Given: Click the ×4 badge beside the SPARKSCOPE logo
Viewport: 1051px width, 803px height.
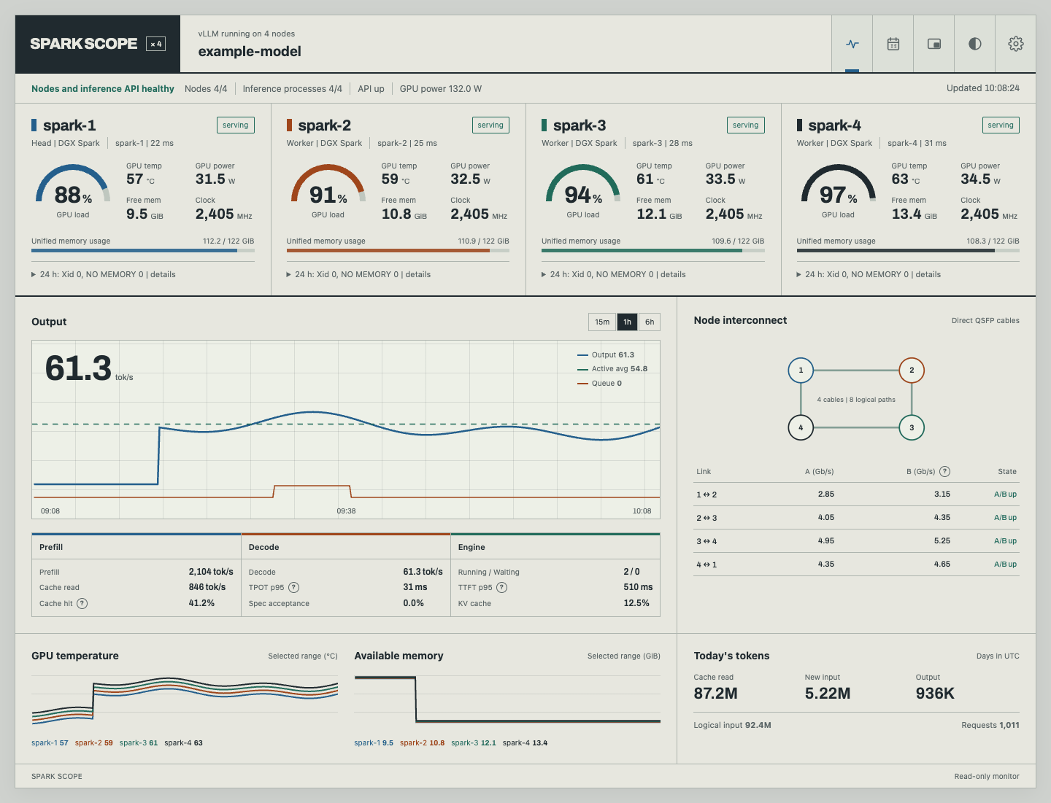Looking at the screenshot, I should (x=155, y=44).
